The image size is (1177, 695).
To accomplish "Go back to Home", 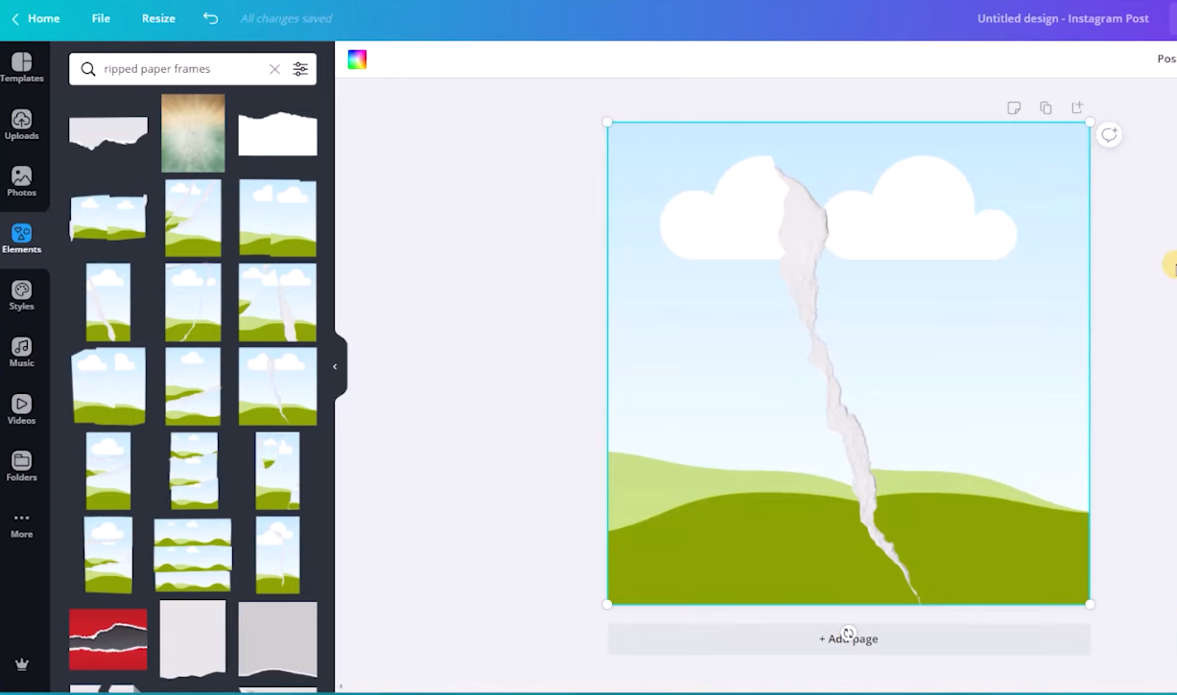I will 35,18.
